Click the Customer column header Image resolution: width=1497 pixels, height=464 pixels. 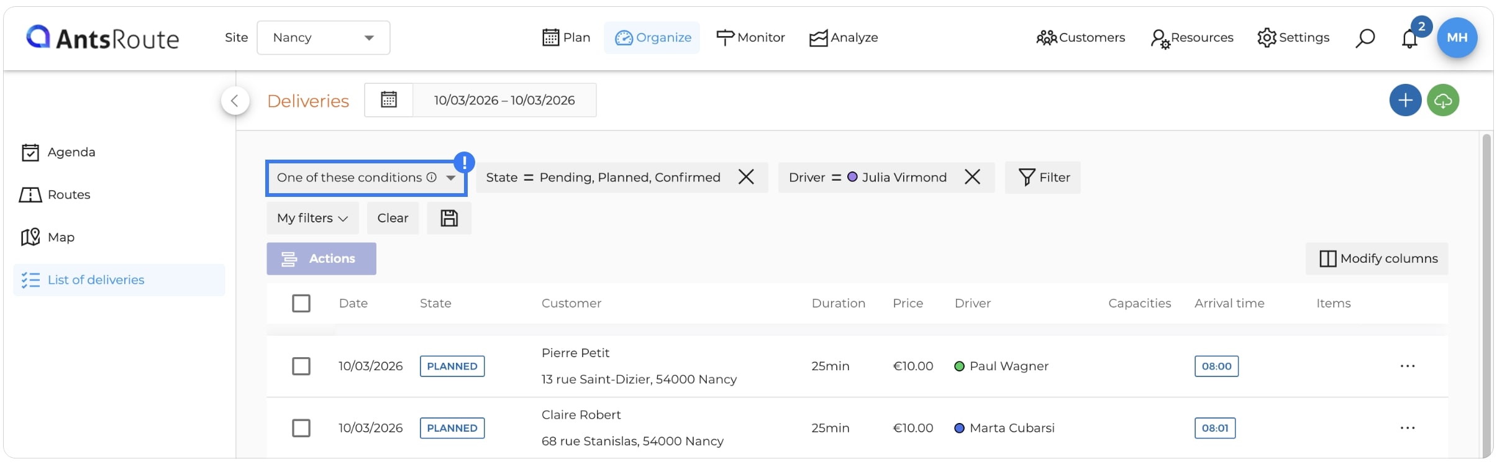coord(571,304)
